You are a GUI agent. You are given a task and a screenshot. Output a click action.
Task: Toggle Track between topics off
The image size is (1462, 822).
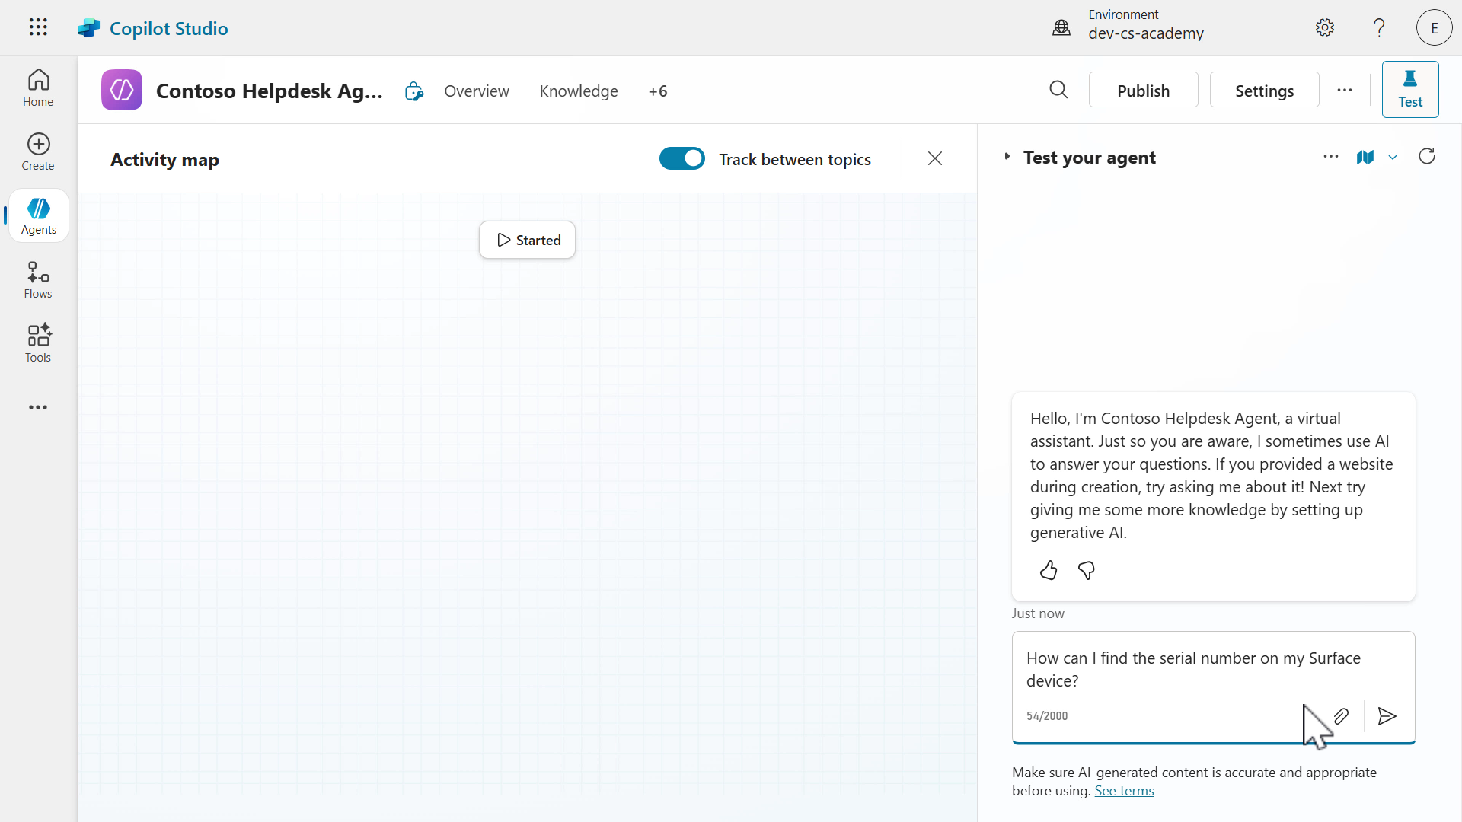[x=682, y=158]
